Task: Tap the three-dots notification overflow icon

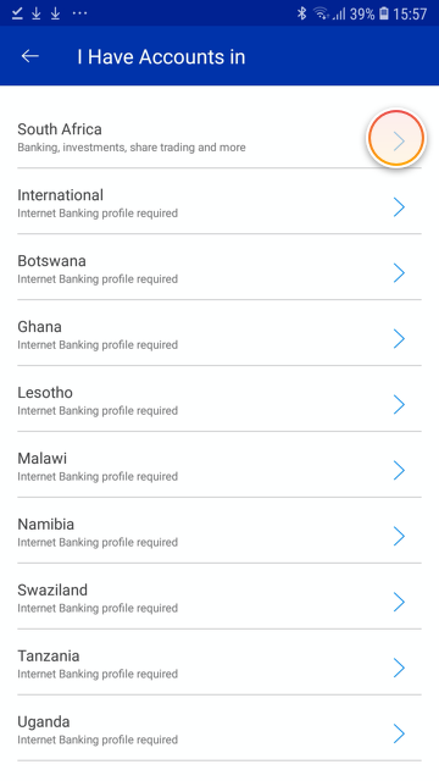Action: (80, 13)
